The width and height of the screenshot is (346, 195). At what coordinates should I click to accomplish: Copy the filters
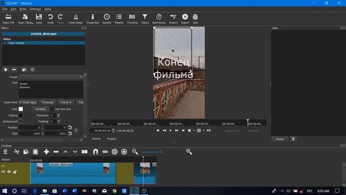click(x=24, y=70)
